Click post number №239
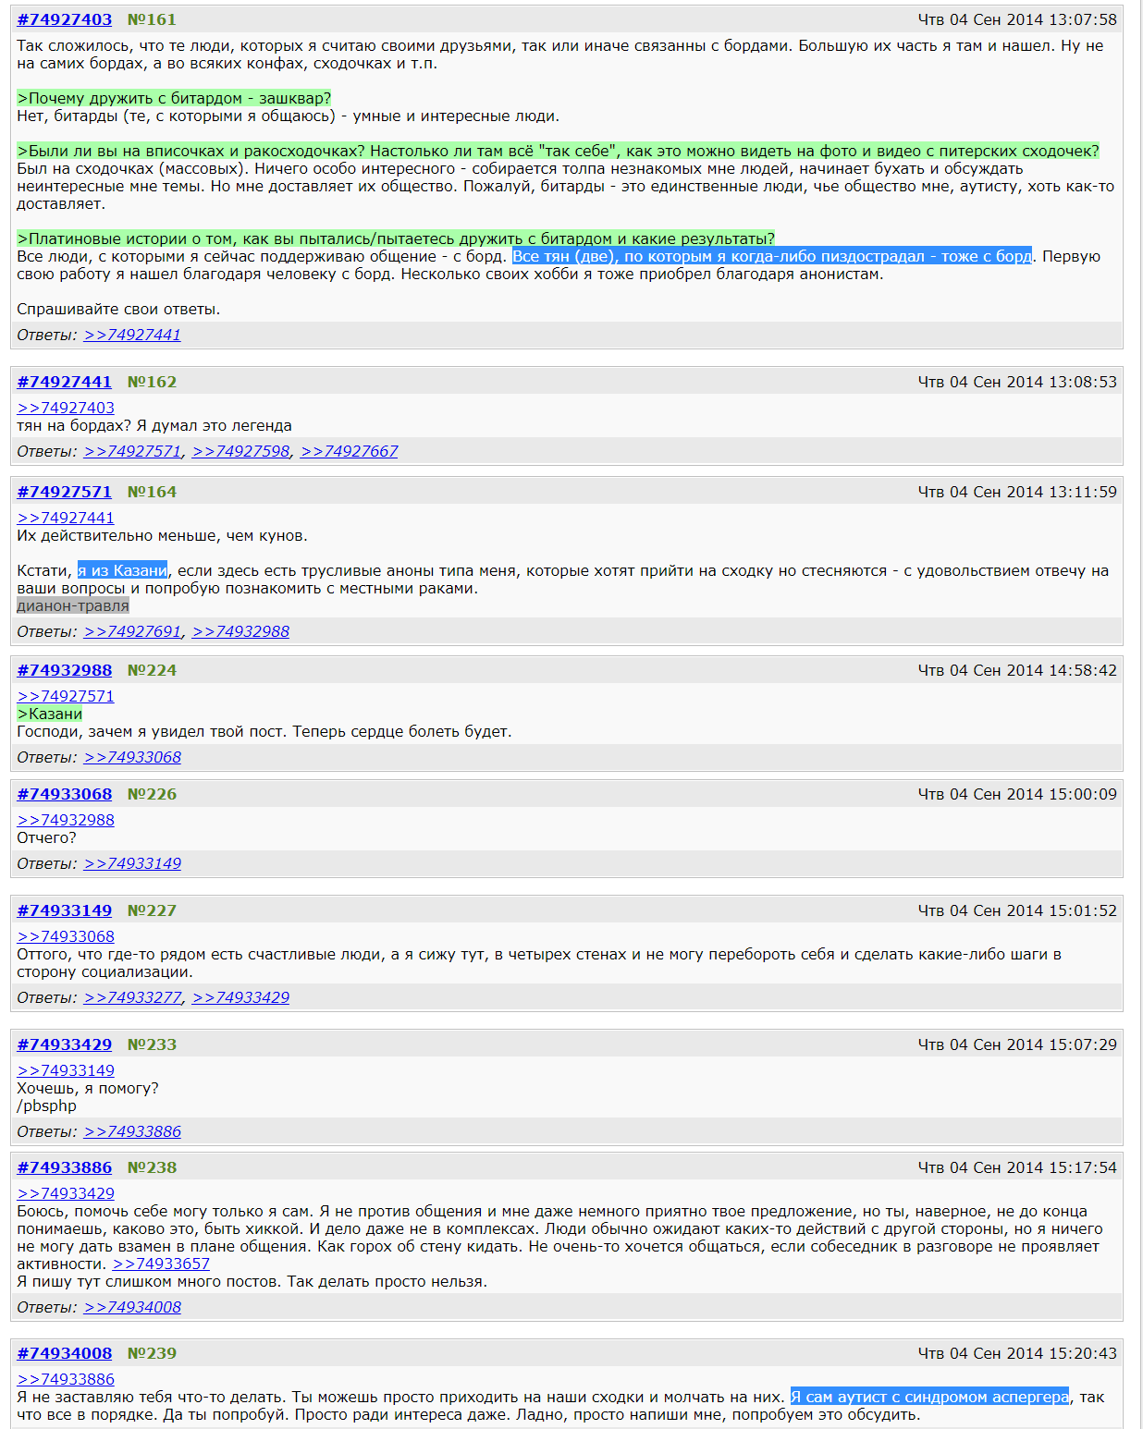This screenshot has height=1429, width=1143. tap(152, 1353)
